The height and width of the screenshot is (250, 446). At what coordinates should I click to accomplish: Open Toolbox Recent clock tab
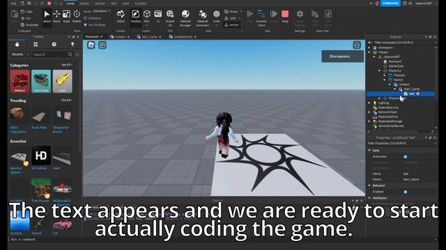tap(54, 44)
